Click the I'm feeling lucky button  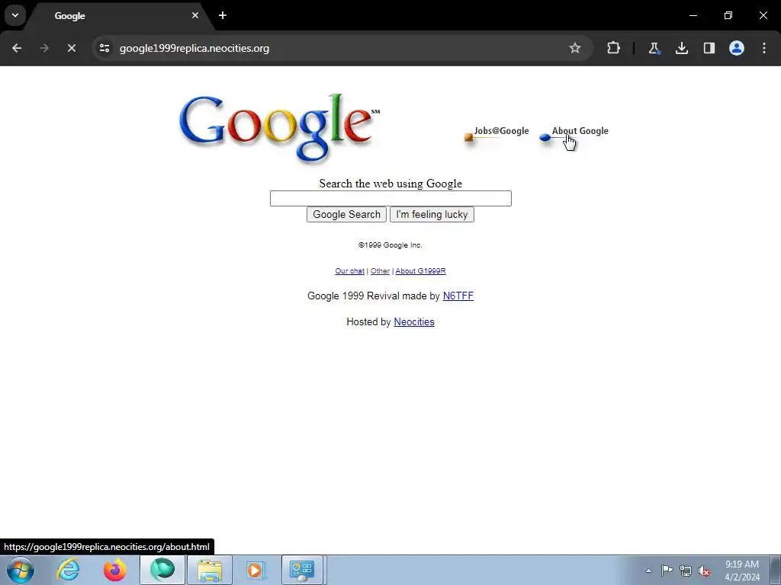(432, 214)
